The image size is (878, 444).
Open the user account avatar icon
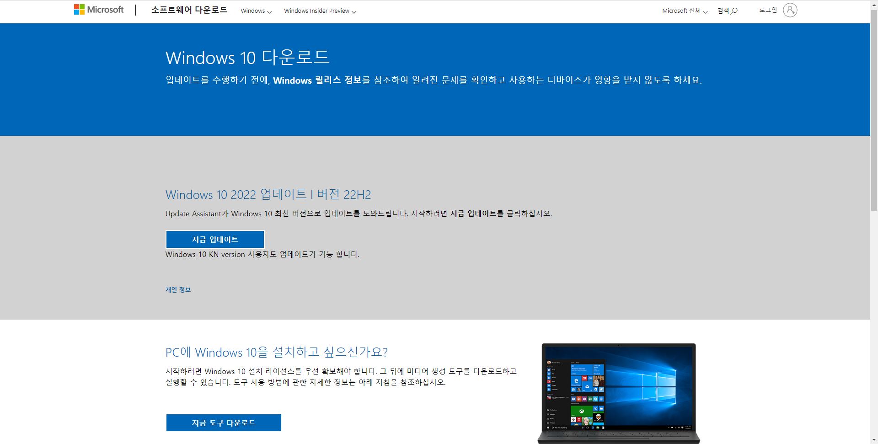coord(790,10)
